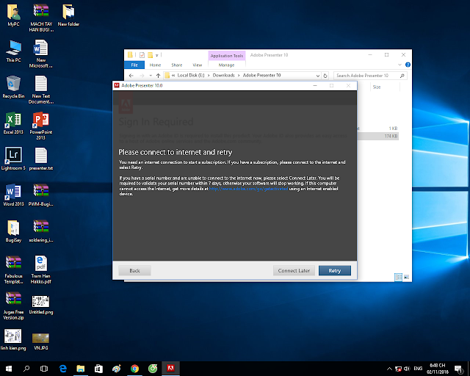Click the properties icon in Explorer title bar
Viewport: 470px width, 376px height.
pos(142,55)
